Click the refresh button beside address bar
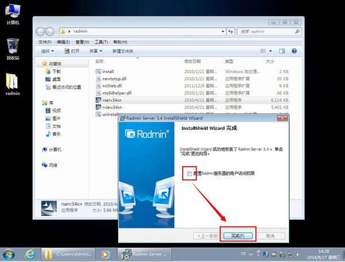The height and width of the screenshot is (262, 345). click(231, 32)
